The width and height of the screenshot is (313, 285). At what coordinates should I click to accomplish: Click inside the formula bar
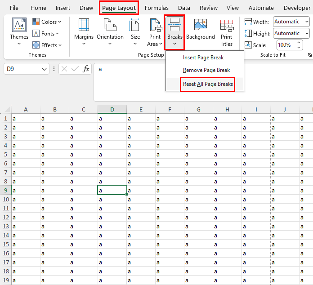click(x=203, y=82)
